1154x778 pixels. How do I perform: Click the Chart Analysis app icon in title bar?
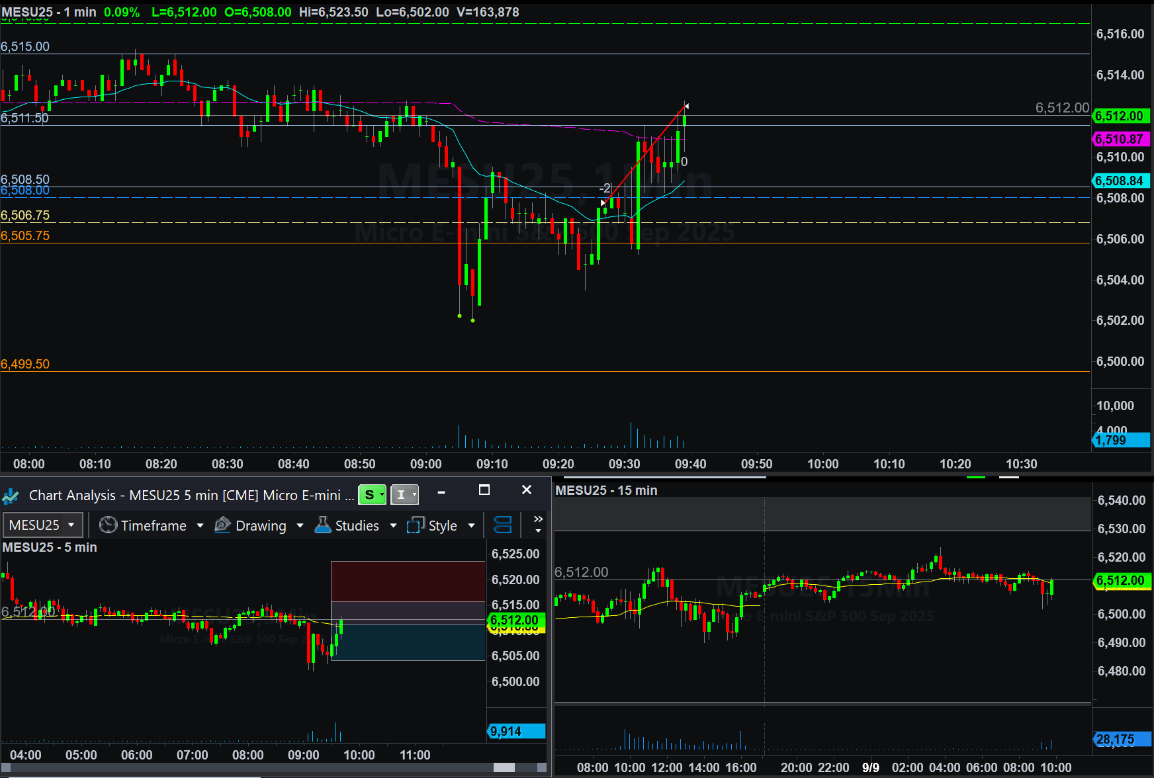11,496
